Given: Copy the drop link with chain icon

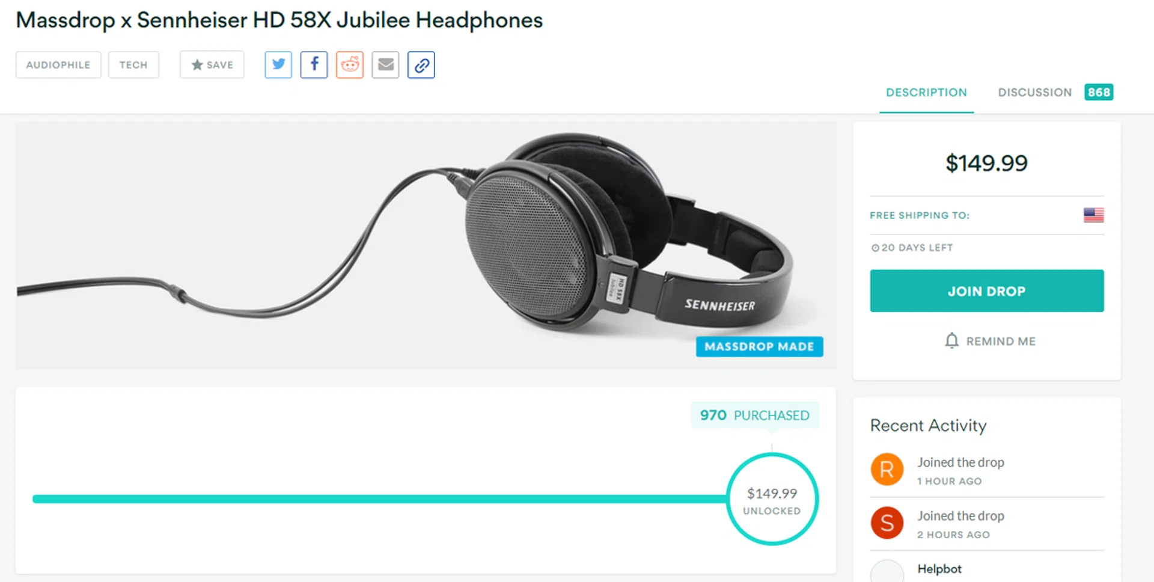Looking at the screenshot, I should coord(421,65).
